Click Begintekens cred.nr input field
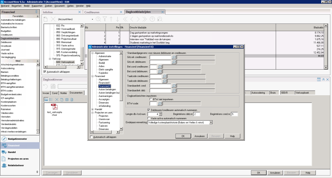Image resolution: width=332 pixels, height=178 pixels. (x=234, y=114)
